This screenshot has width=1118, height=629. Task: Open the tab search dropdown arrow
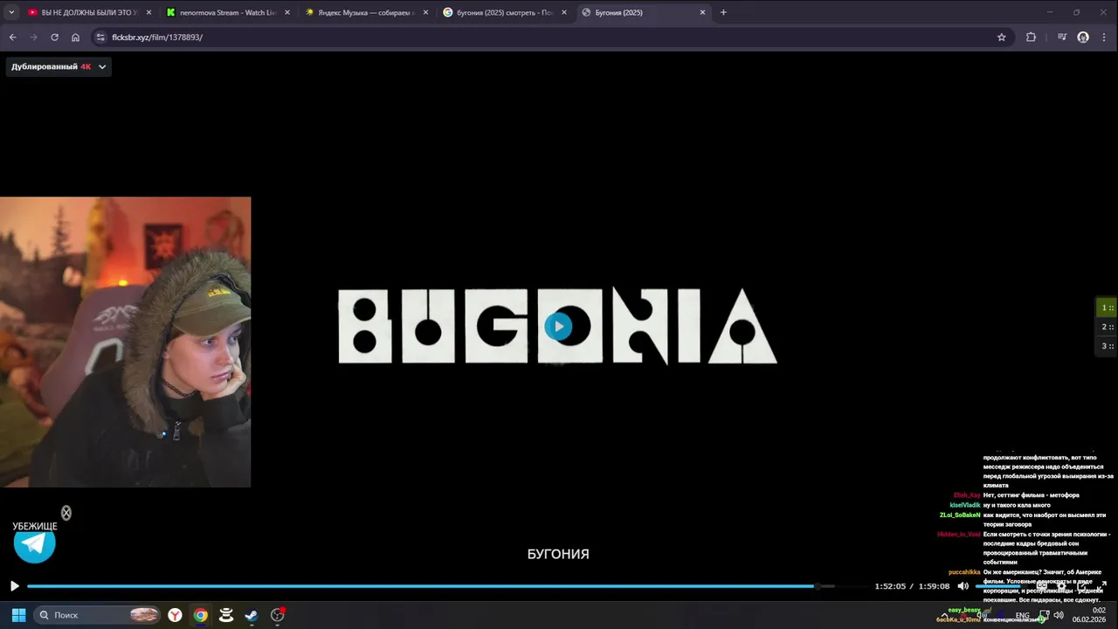(x=11, y=12)
